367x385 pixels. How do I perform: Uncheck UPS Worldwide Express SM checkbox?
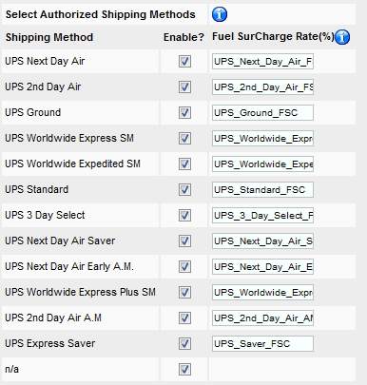[x=184, y=138]
